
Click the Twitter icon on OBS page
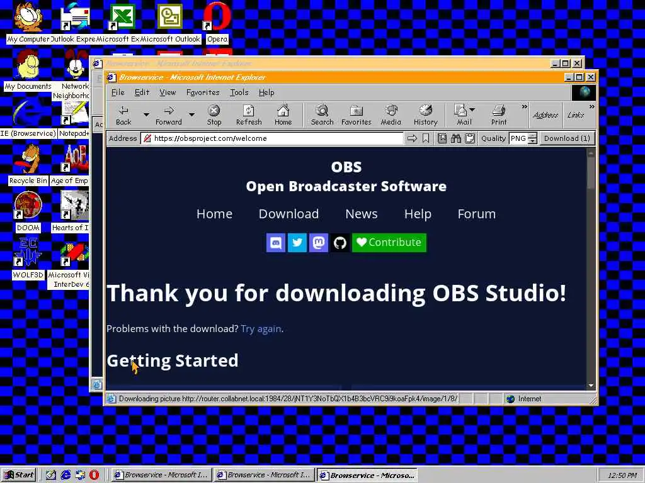click(x=297, y=242)
